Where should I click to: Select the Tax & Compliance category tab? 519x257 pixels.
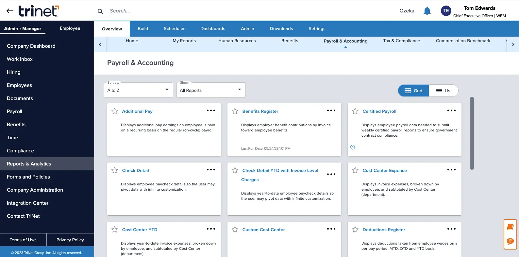click(401, 41)
